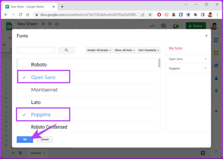The width and height of the screenshot is (223, 159).
Task: Bookmark this page with the star icon
Action: click(150, 15)
